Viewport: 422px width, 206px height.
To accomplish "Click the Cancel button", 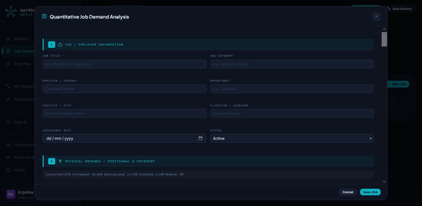I will [348, 192].
